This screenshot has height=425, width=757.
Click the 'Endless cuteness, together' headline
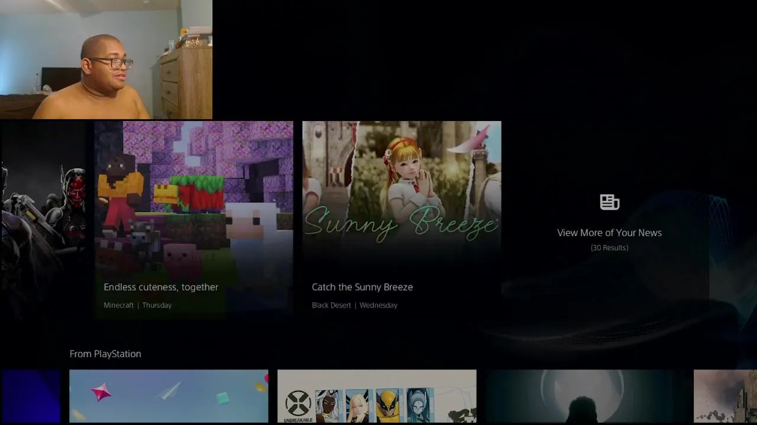click(x=161, y=287)
